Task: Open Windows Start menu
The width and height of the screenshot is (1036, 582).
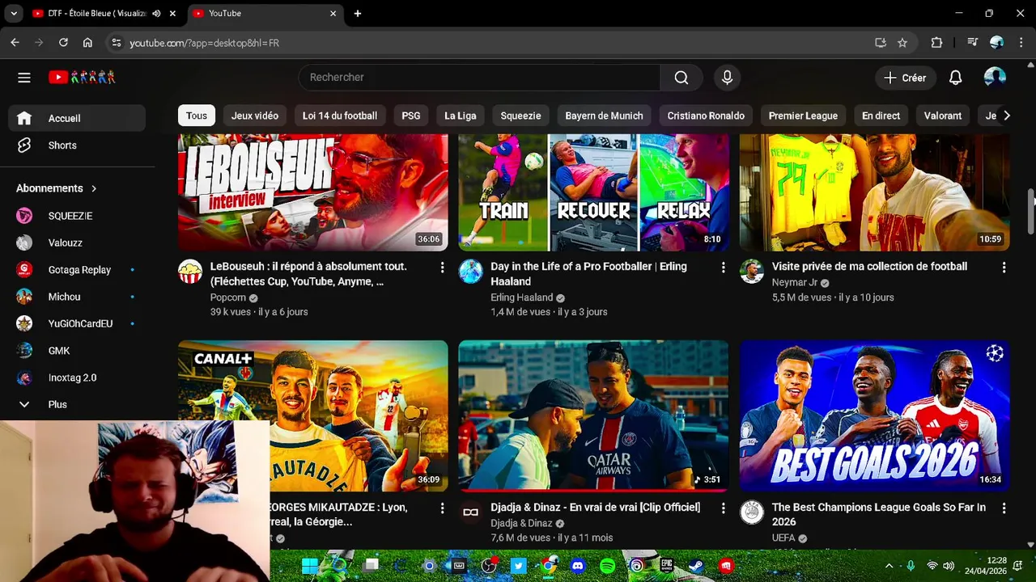Action: (x=310, y=566)
